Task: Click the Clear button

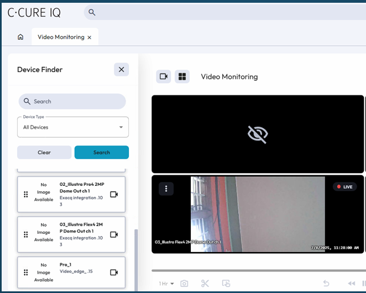Action: (44, 153)
